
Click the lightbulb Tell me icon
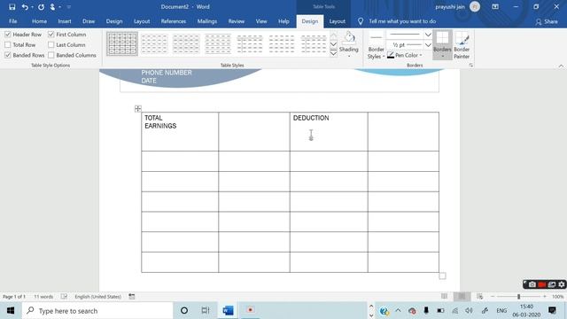pos(361,21)
